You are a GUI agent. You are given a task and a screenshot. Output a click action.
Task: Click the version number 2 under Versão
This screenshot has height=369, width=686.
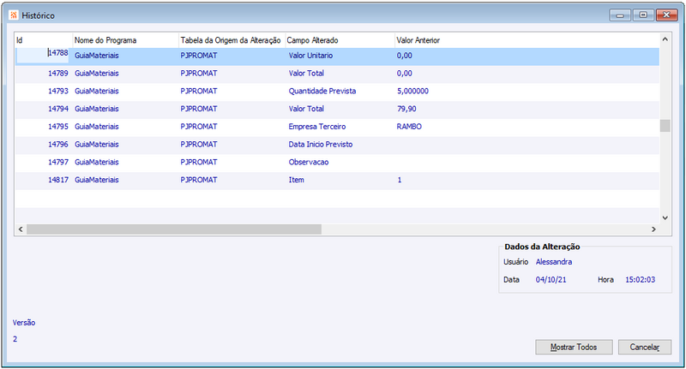tap(15, 339)
